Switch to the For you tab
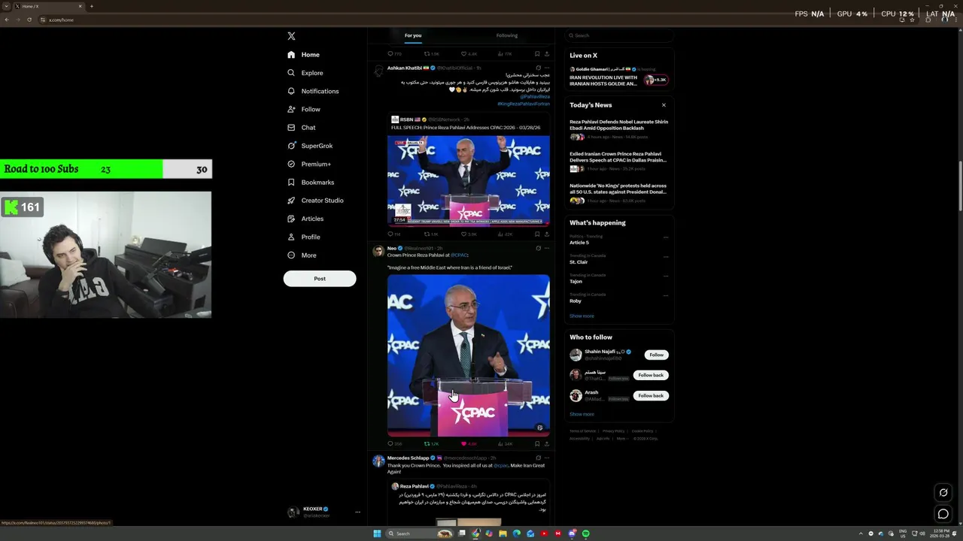This screenshot has width=963, height=541. 413,35
